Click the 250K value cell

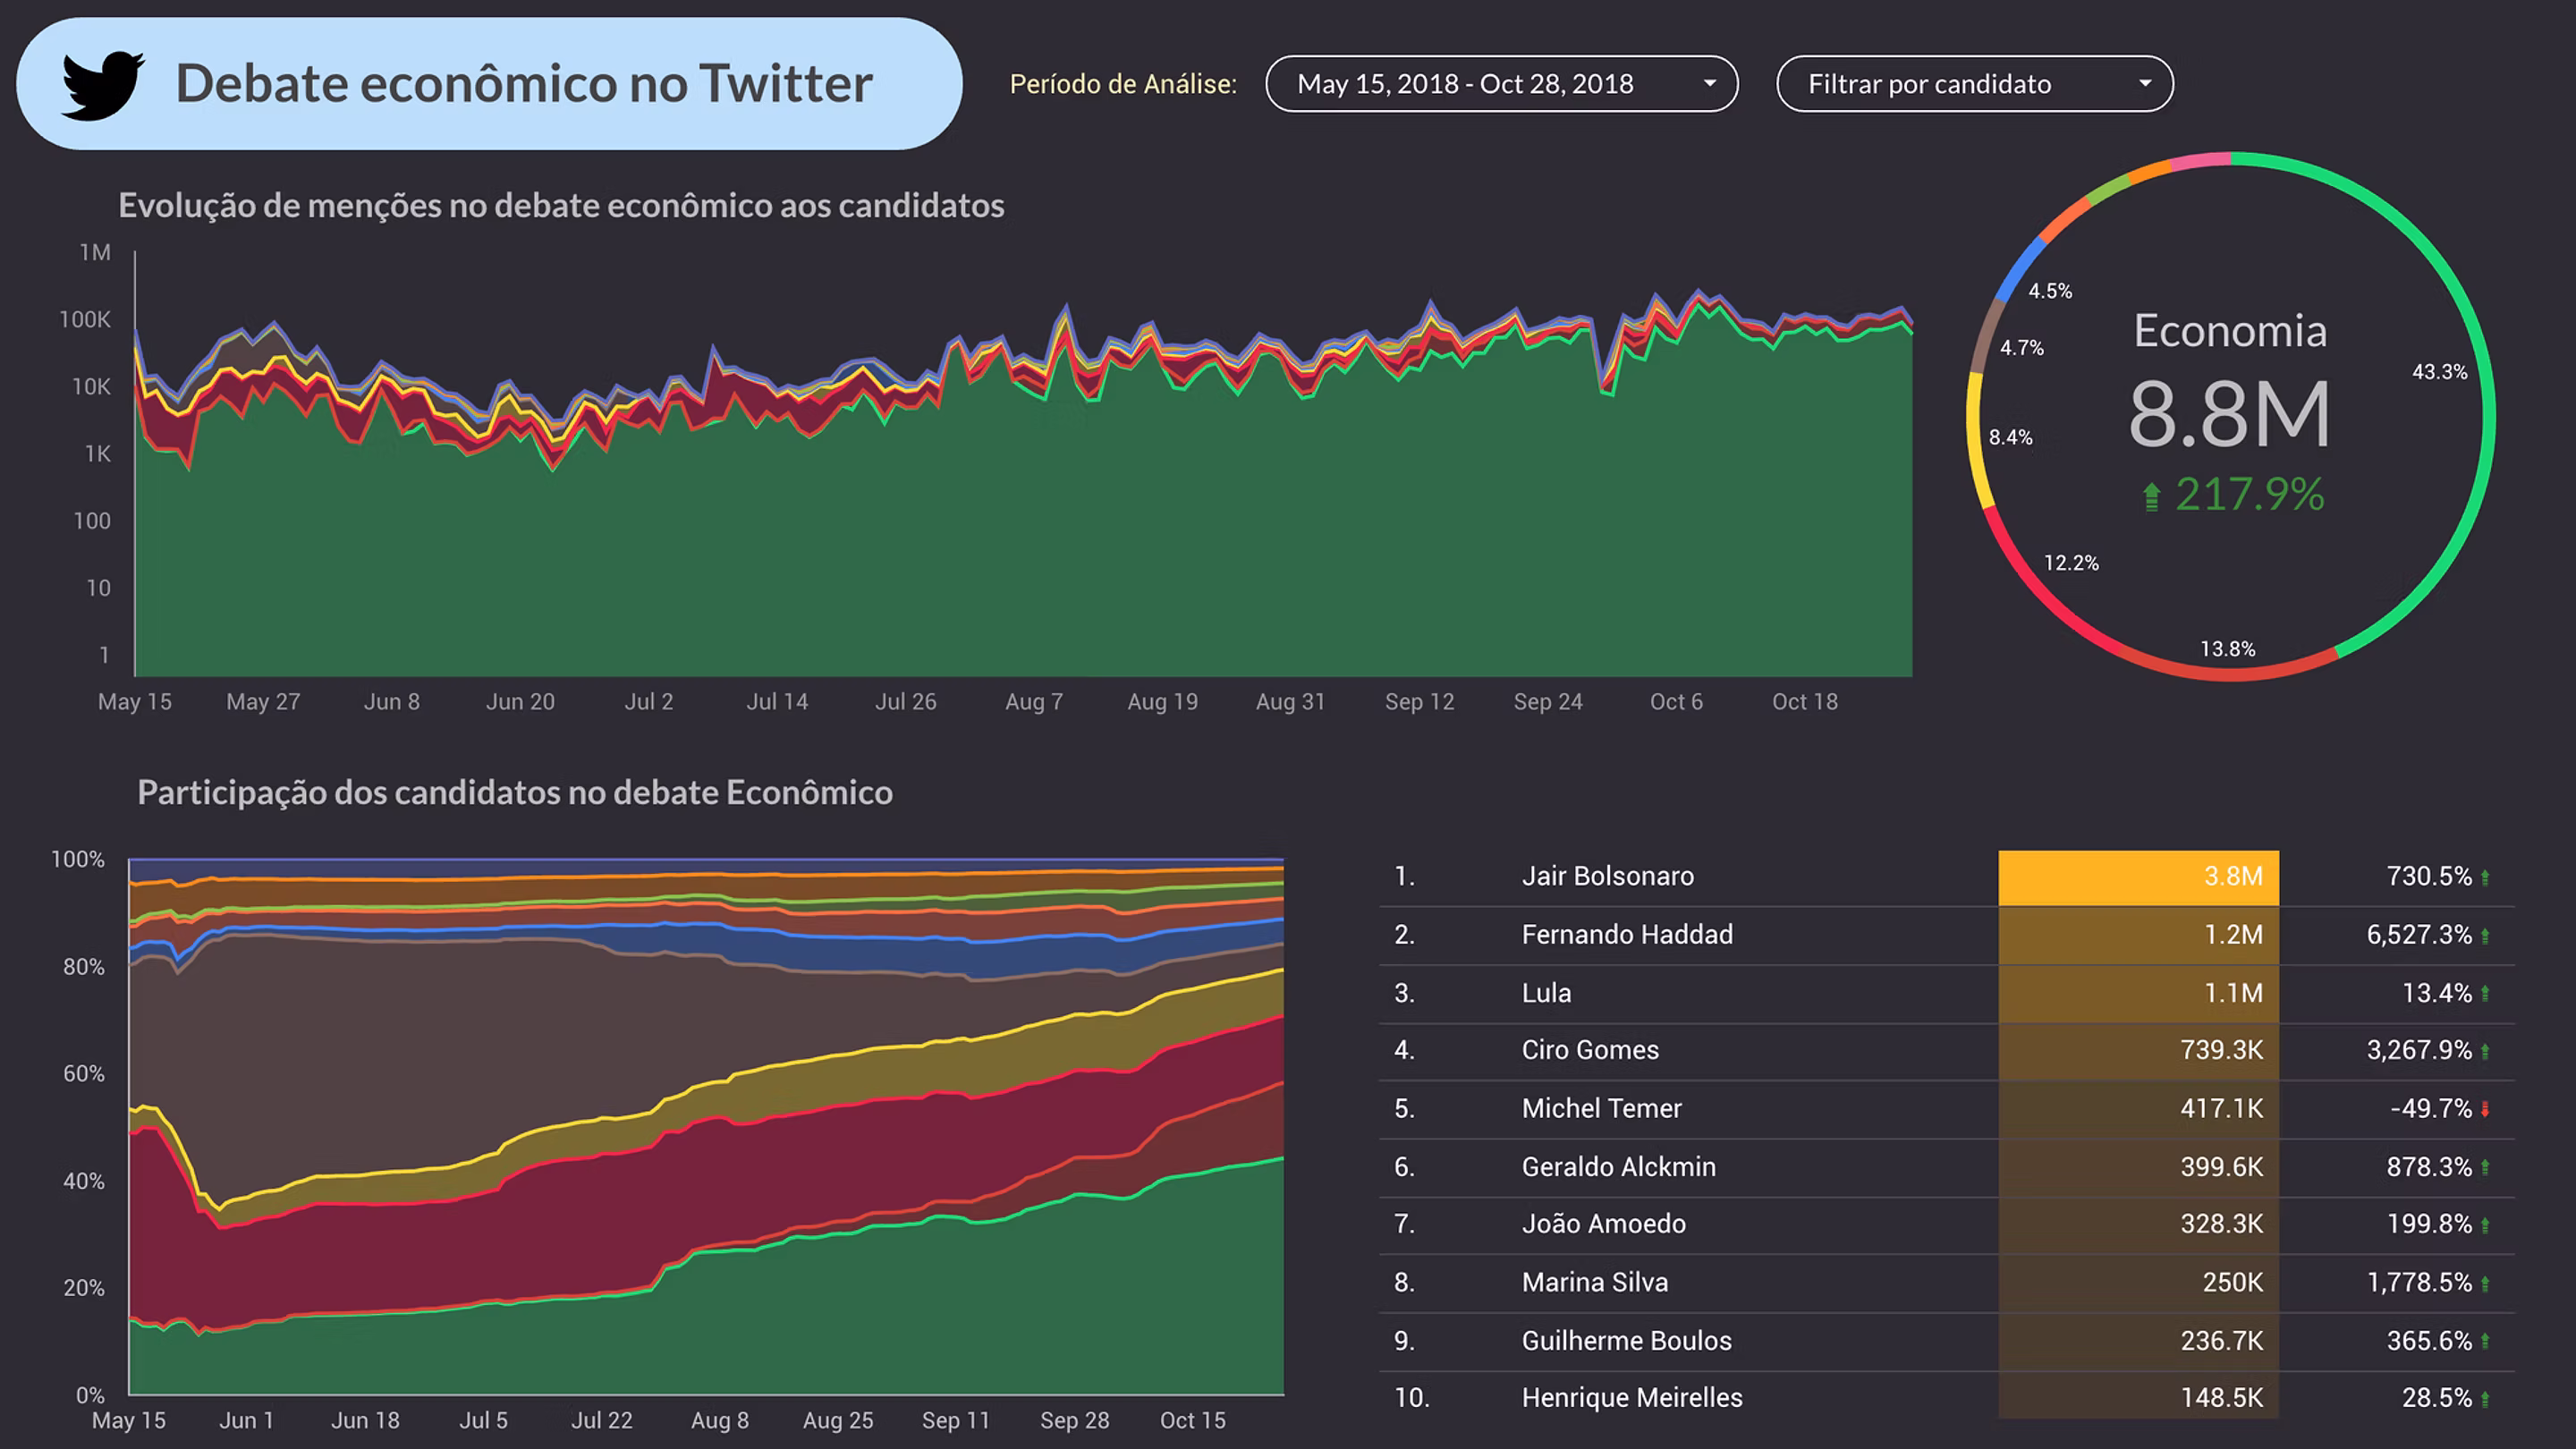pos(2138,1282)
